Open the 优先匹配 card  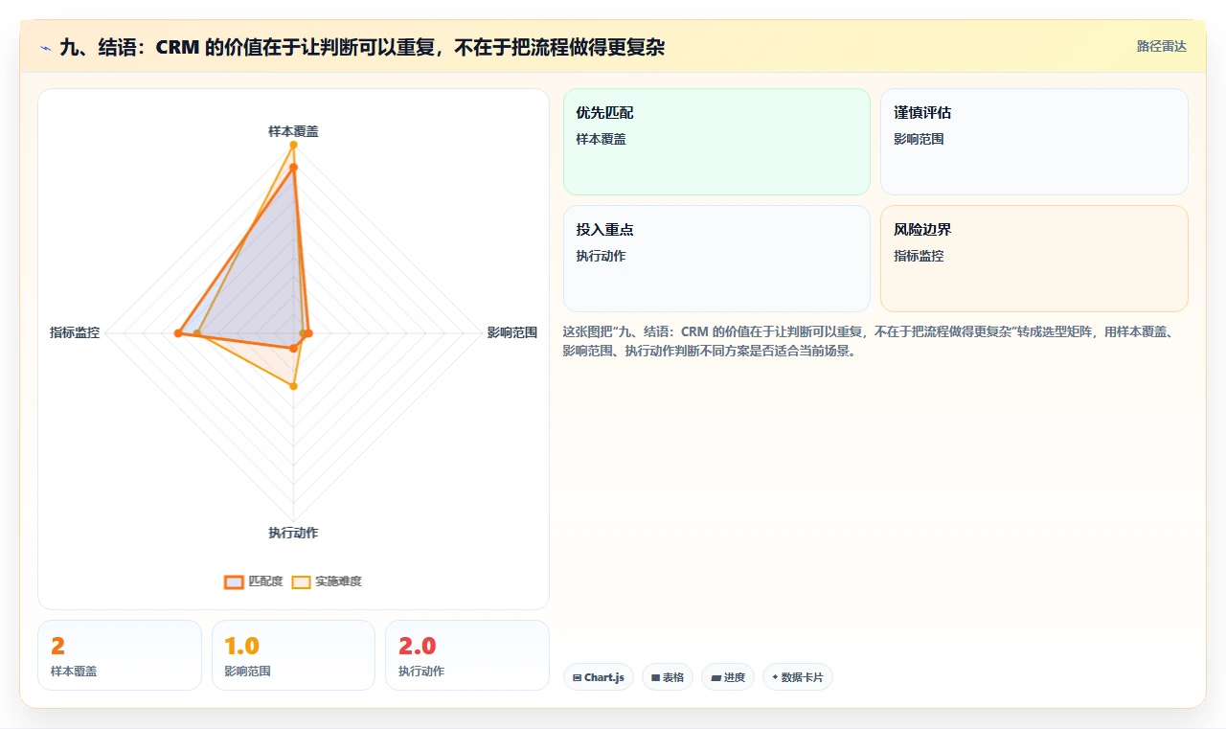(716, 142)
